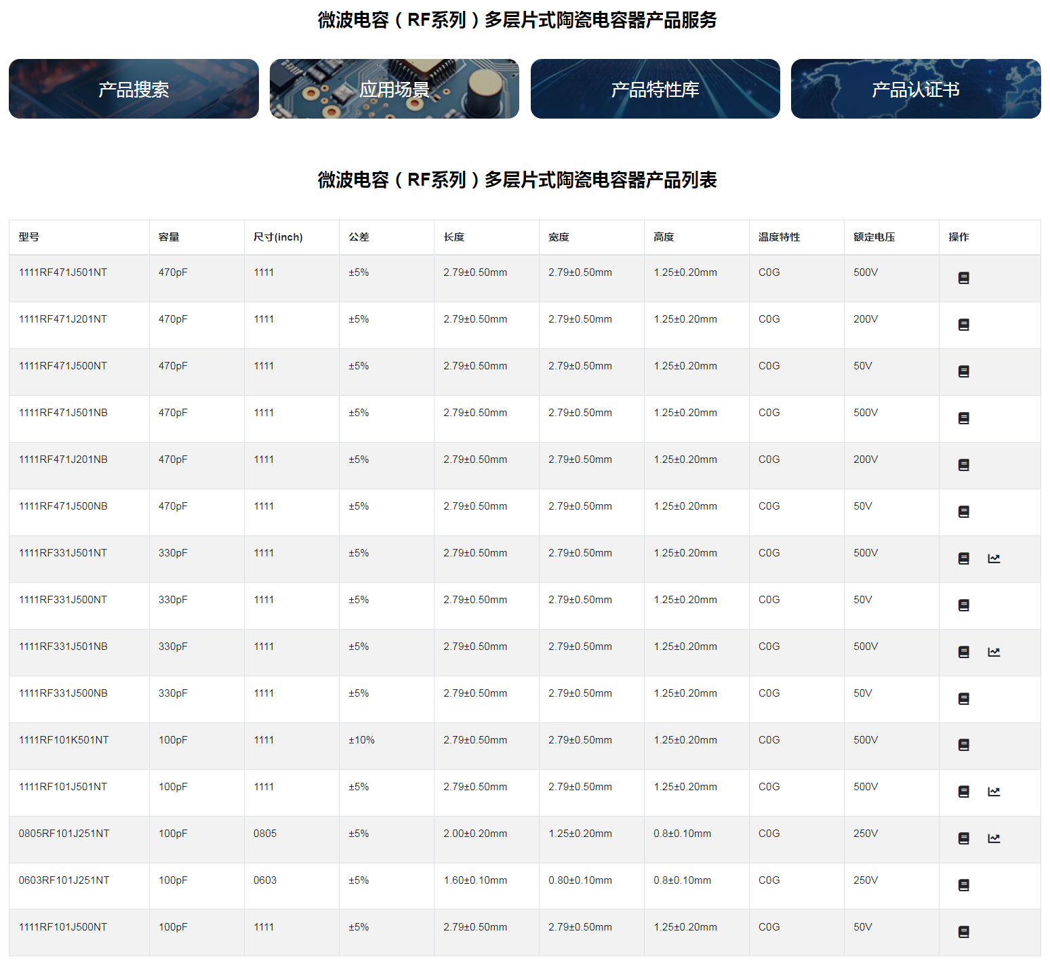Click the 容量 column header

coord(169,237)
